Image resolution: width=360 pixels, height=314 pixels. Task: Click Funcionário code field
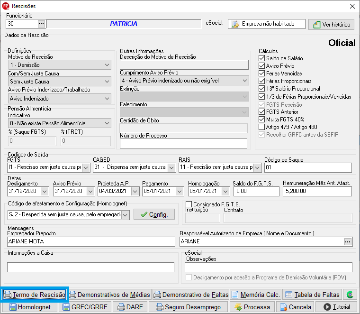[x=22, y=24]
